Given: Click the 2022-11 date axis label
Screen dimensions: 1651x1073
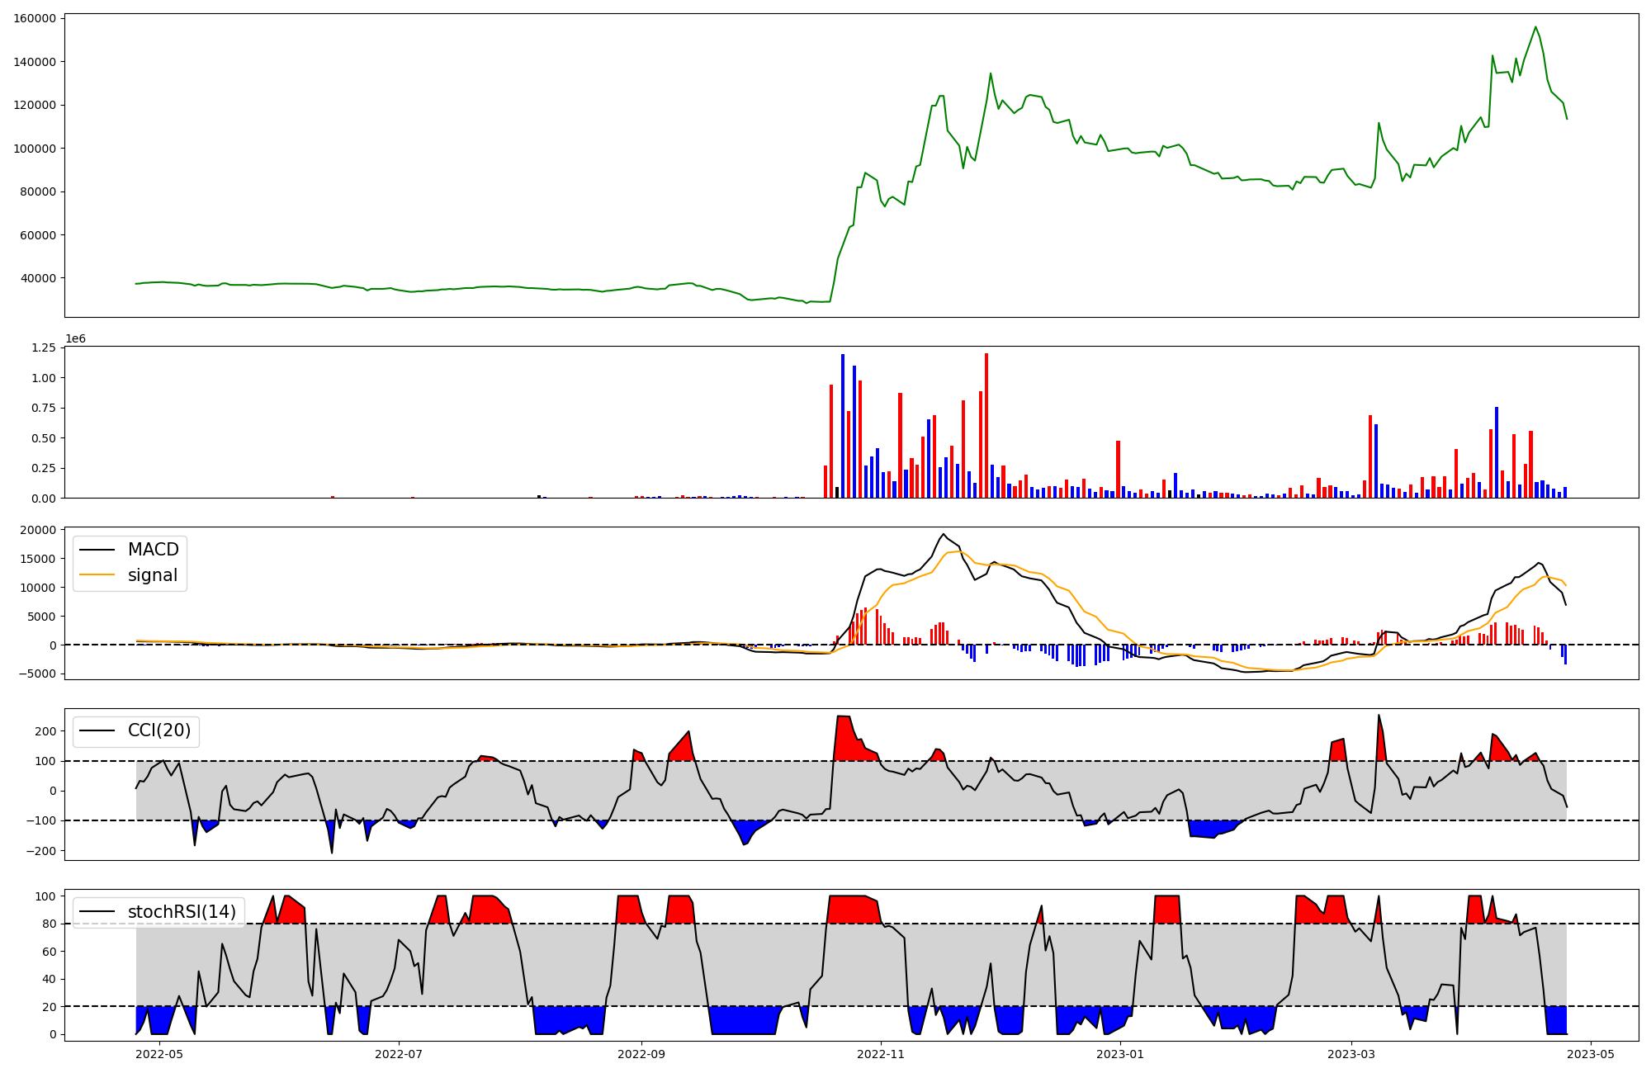Looking at the screenshot, I should 881,1054.
